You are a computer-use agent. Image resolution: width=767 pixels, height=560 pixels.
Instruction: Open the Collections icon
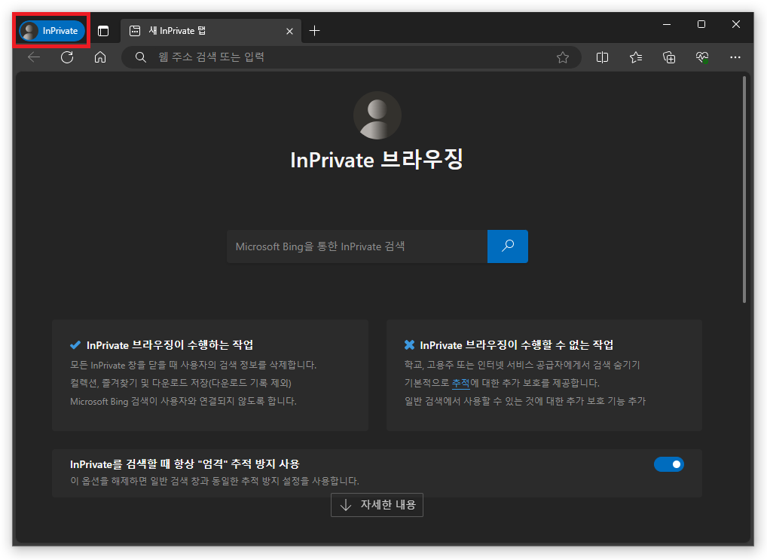click(x=669, y=57)
